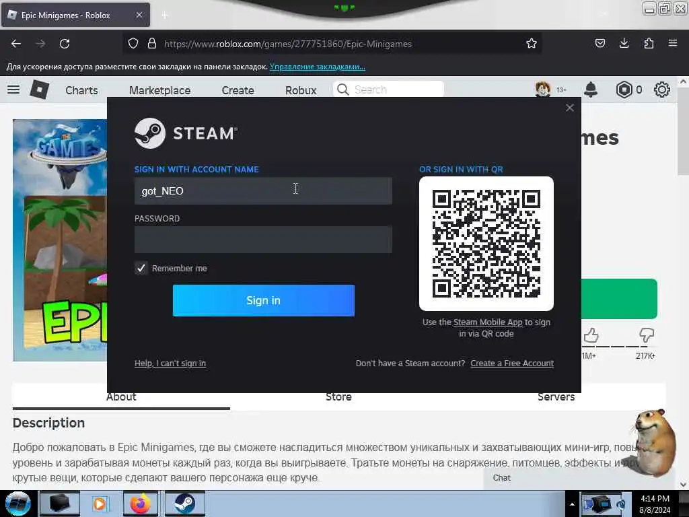Switch to the Servers tab
The image size is (689, 517).
point(556,397)
